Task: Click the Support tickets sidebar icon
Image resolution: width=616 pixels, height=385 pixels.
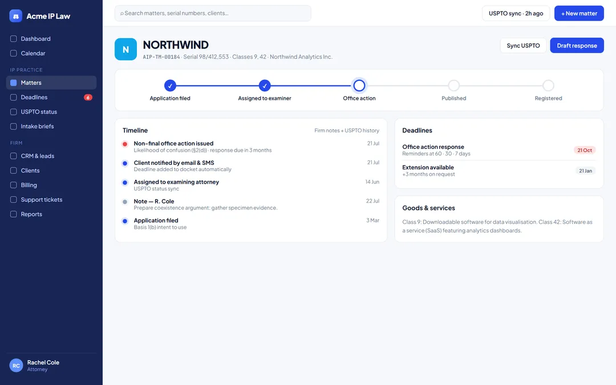Action: coord(13,200)
